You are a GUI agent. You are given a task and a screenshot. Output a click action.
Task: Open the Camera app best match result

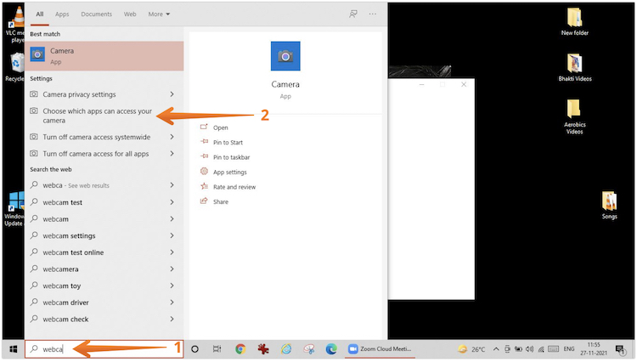point(104,56)
